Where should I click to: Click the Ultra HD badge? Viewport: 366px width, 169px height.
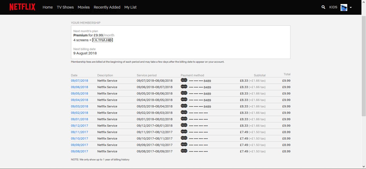pos(102,40)
